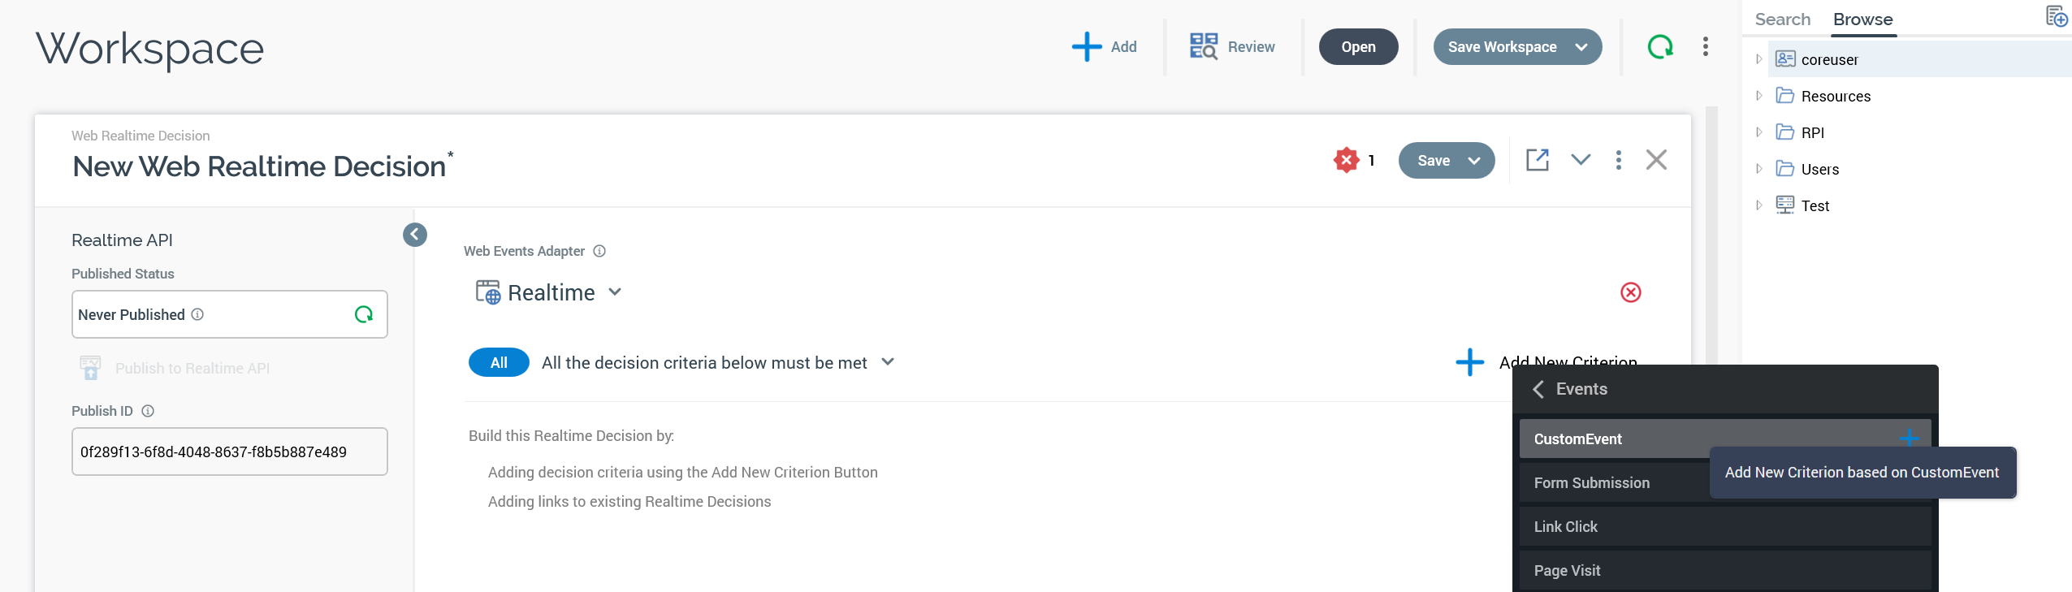Click Add in the workspace toolbar

pyautogui.click(x=1105, y=47)
